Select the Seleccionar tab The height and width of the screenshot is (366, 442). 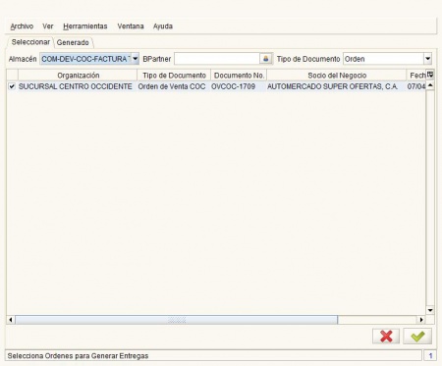(x=30, y=42)
